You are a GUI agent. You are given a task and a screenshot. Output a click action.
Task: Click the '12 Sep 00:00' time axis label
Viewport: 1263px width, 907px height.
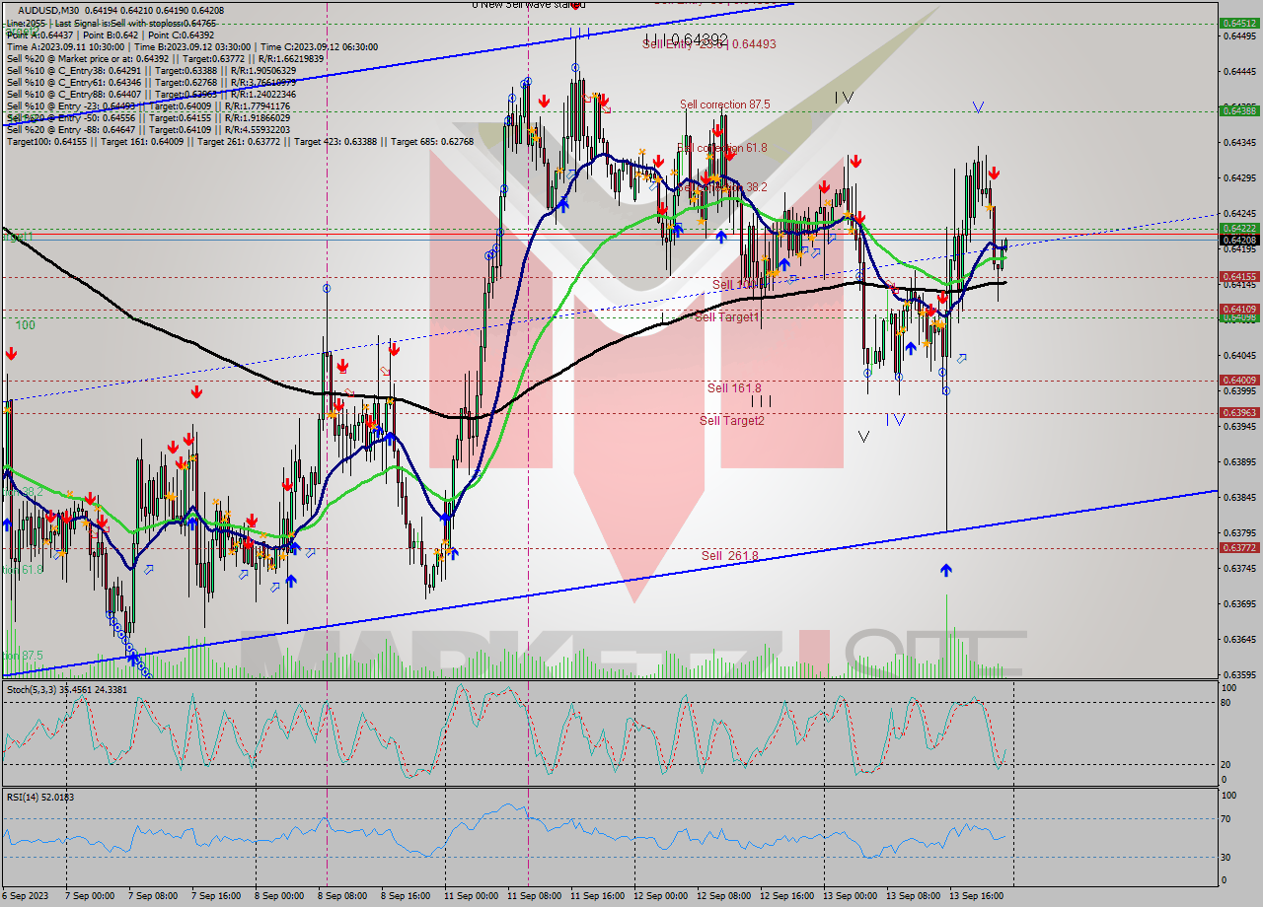tap(660, 896)
